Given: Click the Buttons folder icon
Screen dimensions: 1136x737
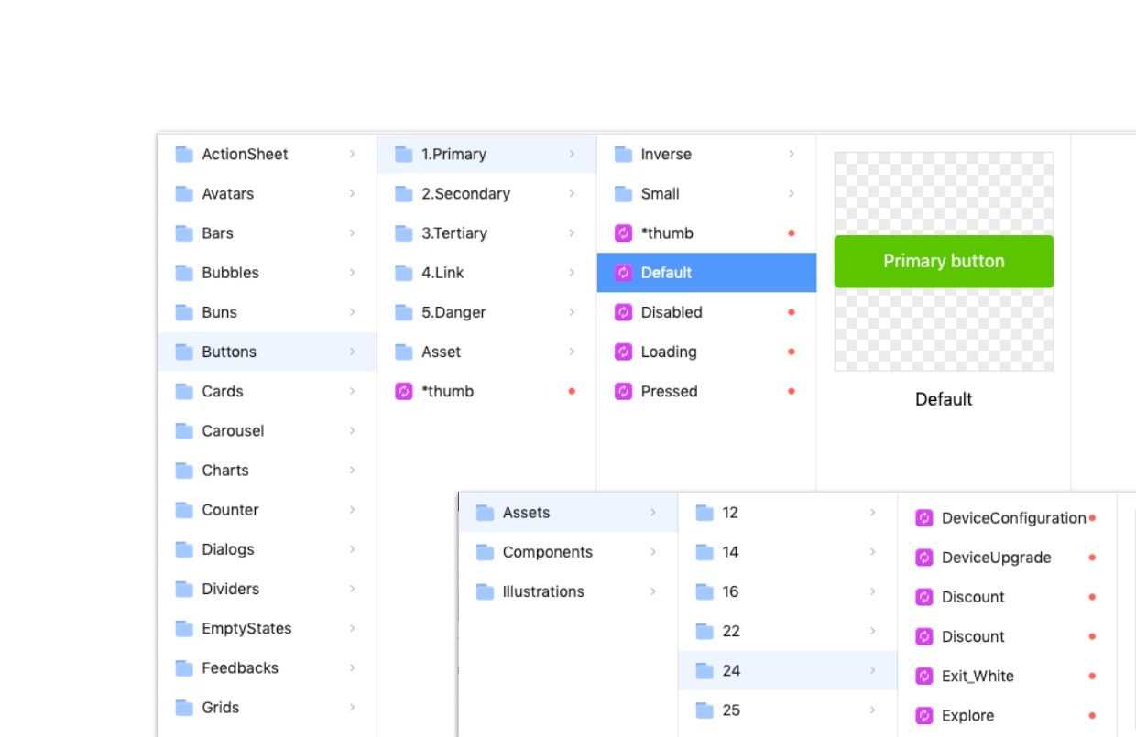Looking at the screenshot, I should coord(184,352).
